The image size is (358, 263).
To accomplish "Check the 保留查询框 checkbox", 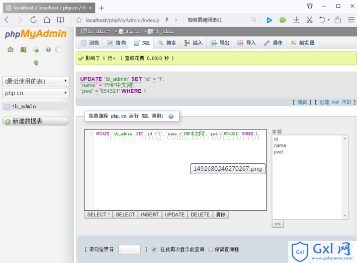I will [211, 249].
